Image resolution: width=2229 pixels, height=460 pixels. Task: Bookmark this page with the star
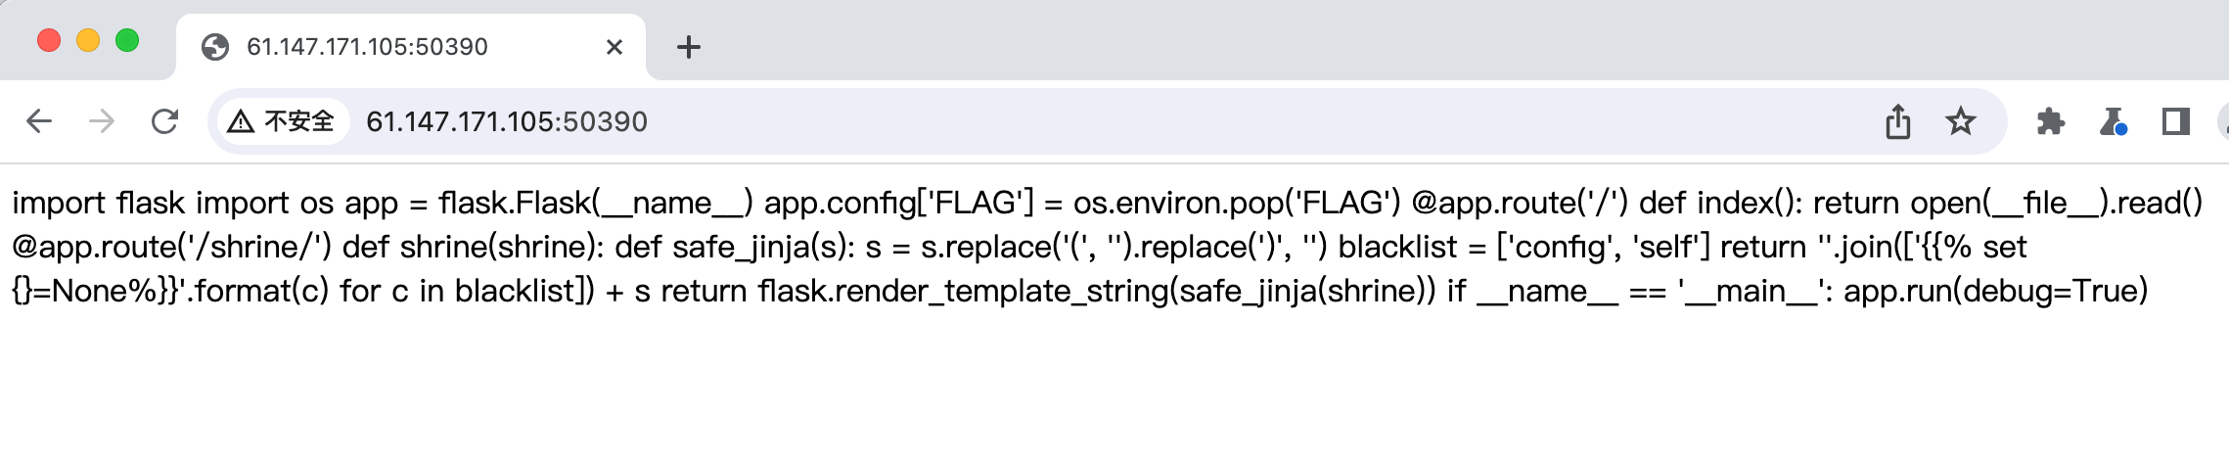tap(1960, 121)
